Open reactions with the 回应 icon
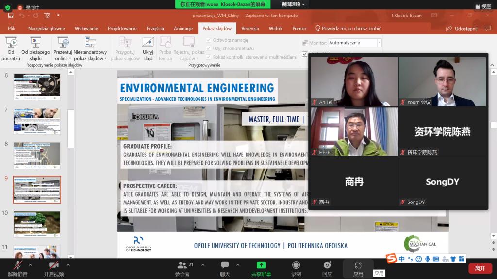This screenshot has height=279, width=497. [327, 265]
